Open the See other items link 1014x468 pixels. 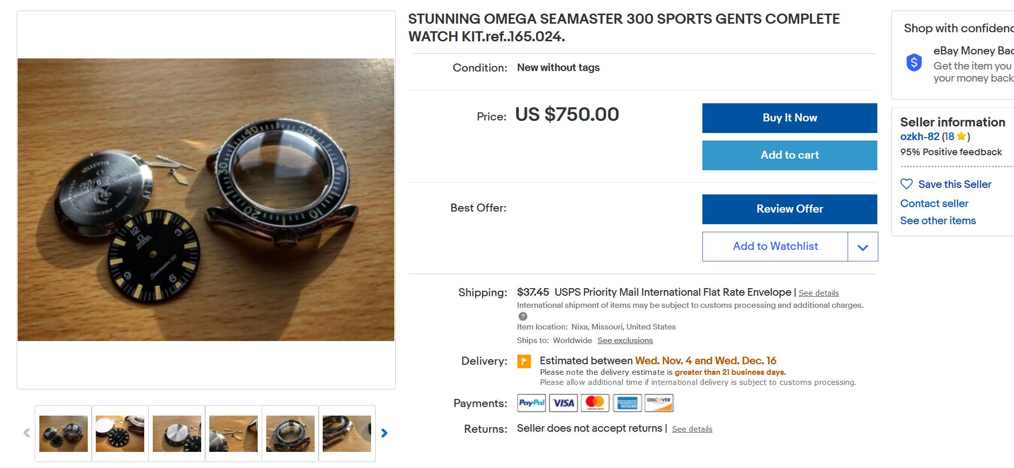937,221
